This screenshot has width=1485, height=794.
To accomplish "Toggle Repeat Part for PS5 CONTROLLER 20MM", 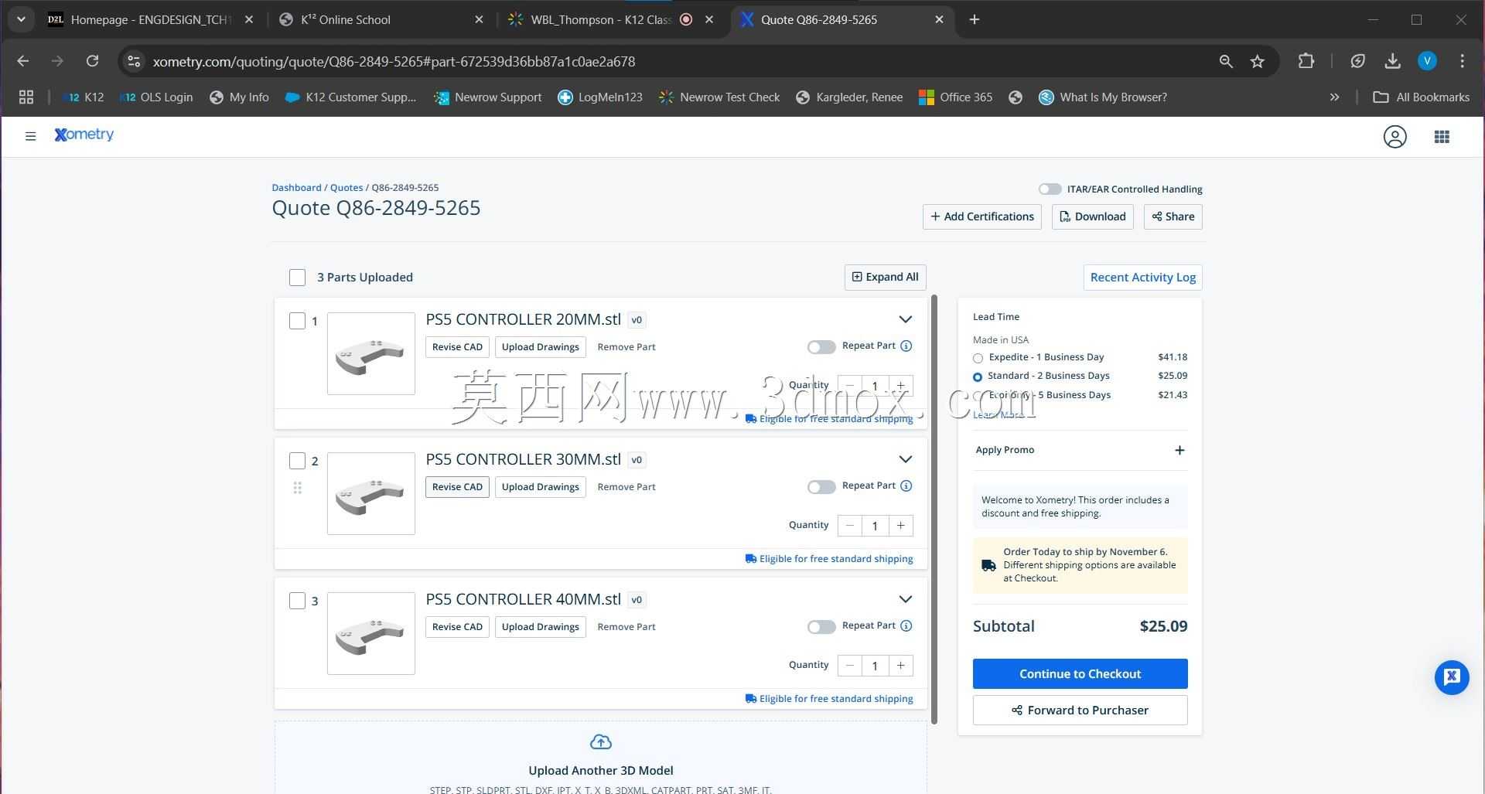I will 821,347.
